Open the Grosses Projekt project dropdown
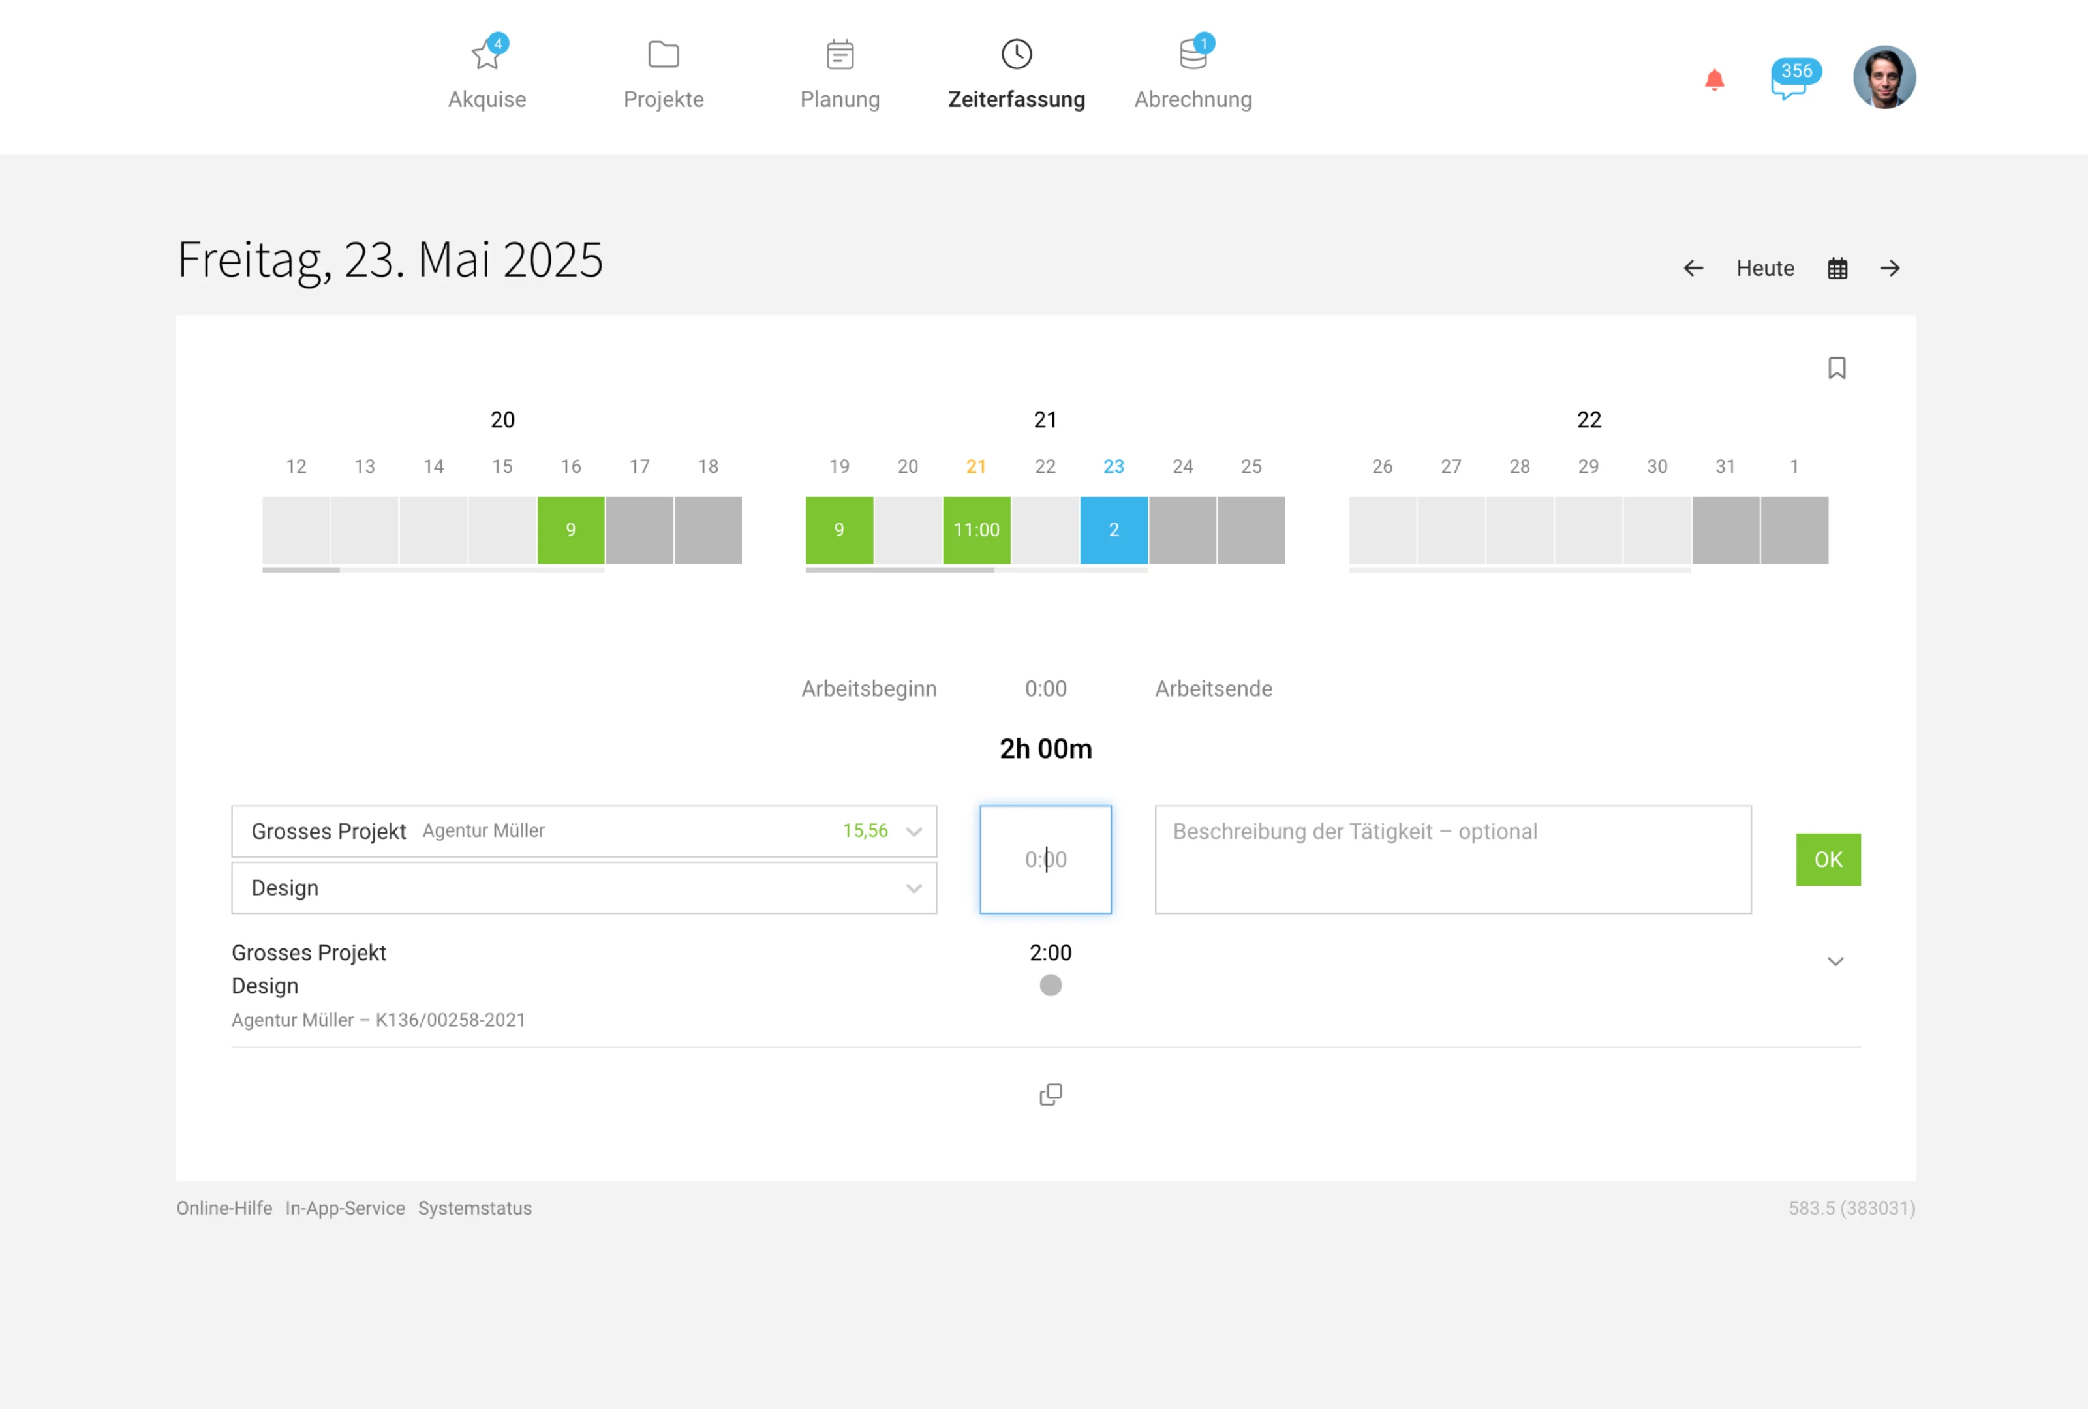2088x1409 pixels. point(584,830)
